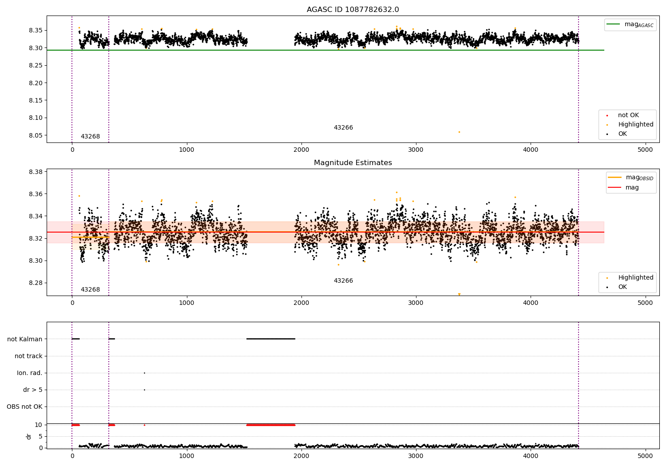Select the mag AGASC legend entry in top plot
The image size is (666, 466).
(630, 24)
